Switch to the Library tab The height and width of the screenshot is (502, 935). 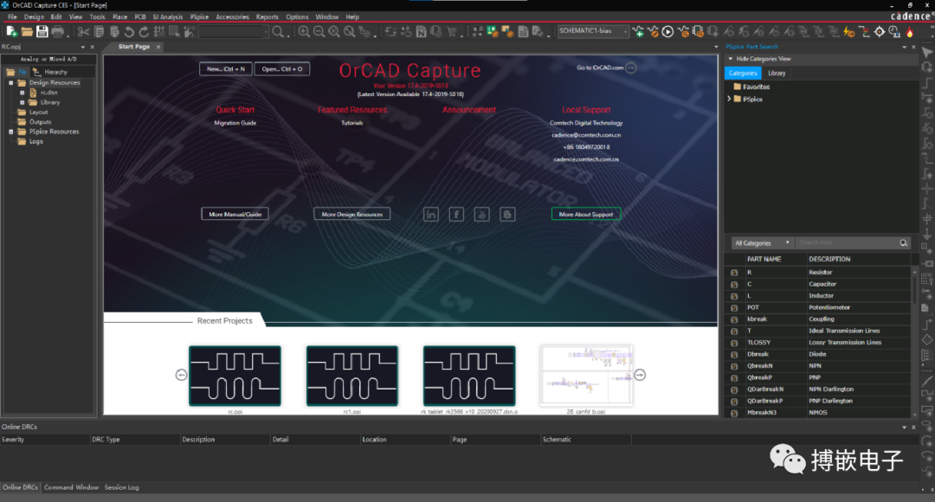coord(777,74)
